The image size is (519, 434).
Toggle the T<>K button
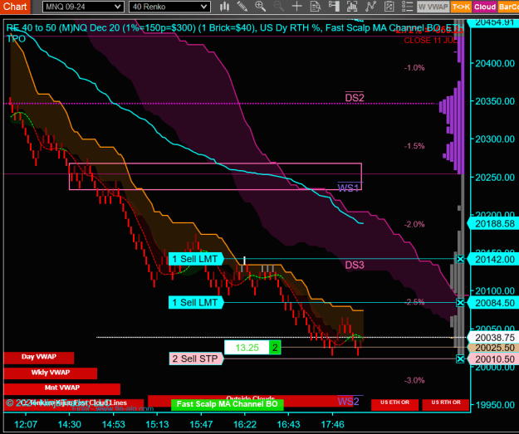tap(462, 7)
